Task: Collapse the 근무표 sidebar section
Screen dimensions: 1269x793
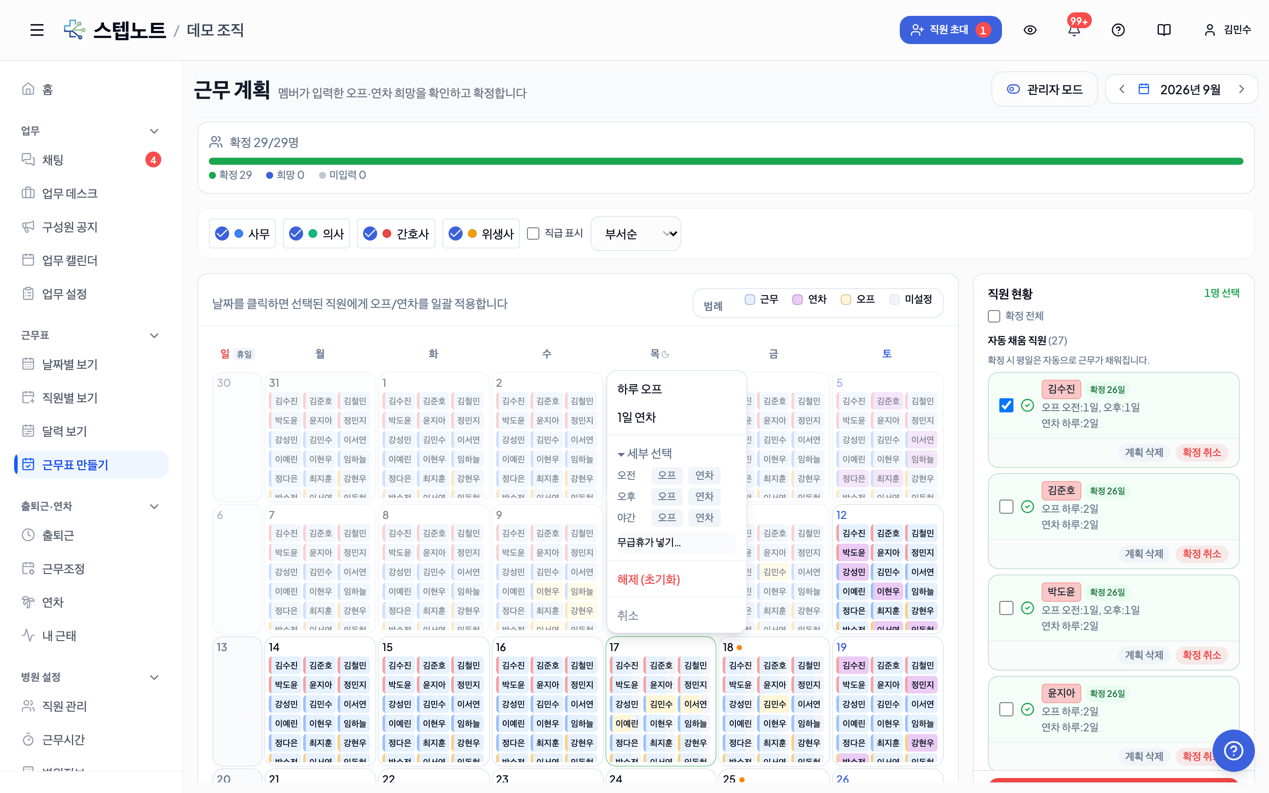Action: pos(154,336)
